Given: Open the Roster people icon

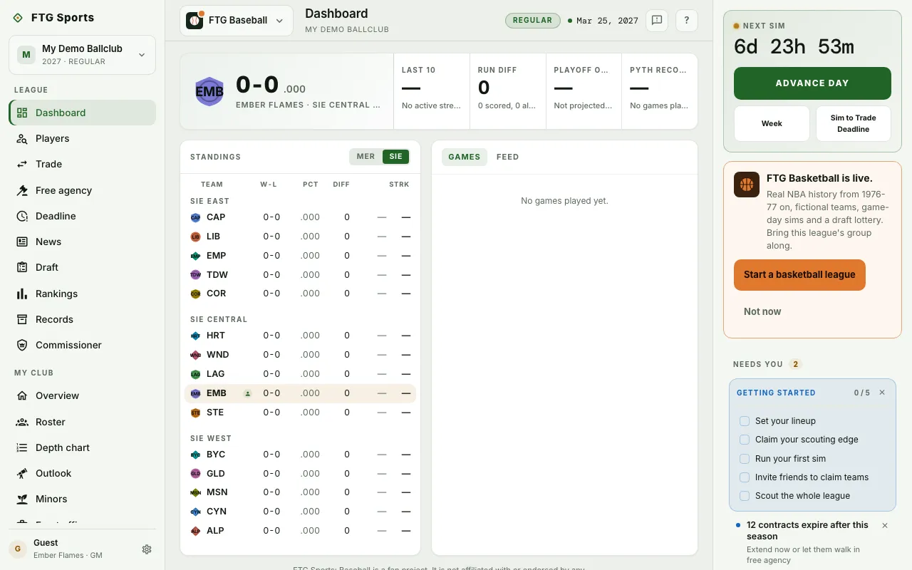Looking at the screenshot, I should point(22,422).
